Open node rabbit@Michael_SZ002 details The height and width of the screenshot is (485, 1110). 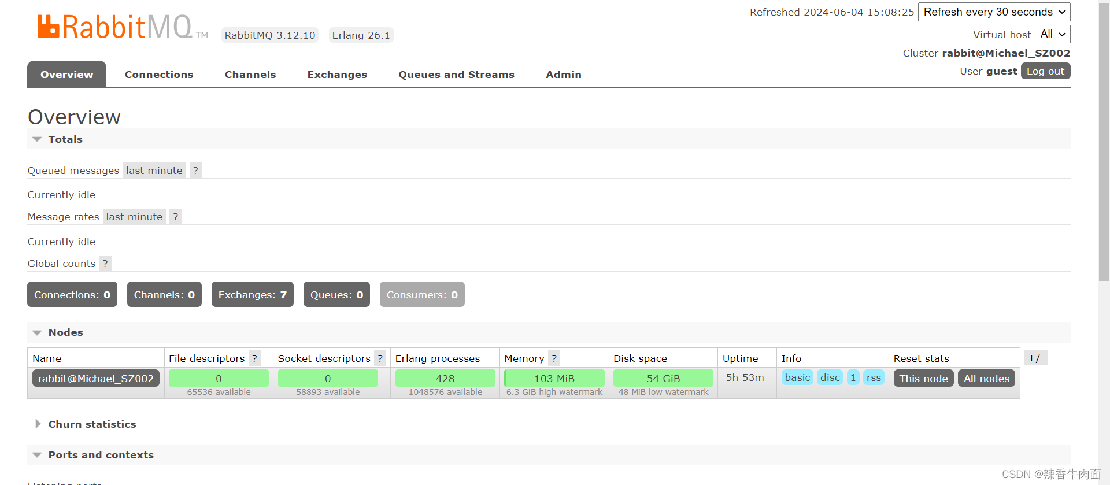(x=96, y=378)
